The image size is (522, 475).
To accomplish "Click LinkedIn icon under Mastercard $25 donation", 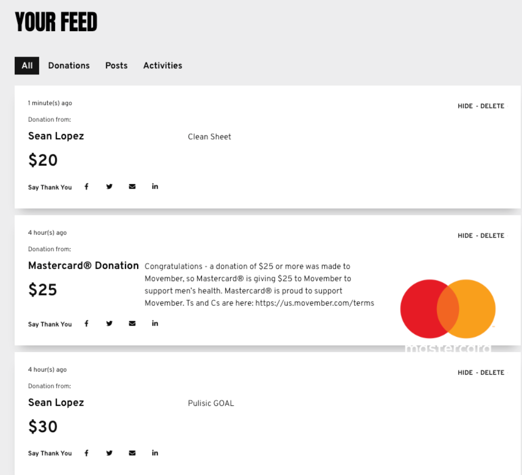I will (x=155, y=323).
